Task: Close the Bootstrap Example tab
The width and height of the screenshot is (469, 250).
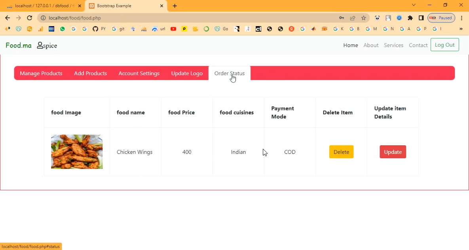Action: point(161,6)
